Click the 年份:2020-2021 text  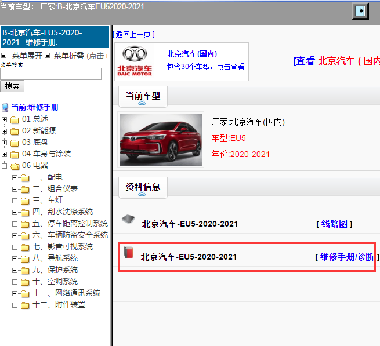(240, 154)
